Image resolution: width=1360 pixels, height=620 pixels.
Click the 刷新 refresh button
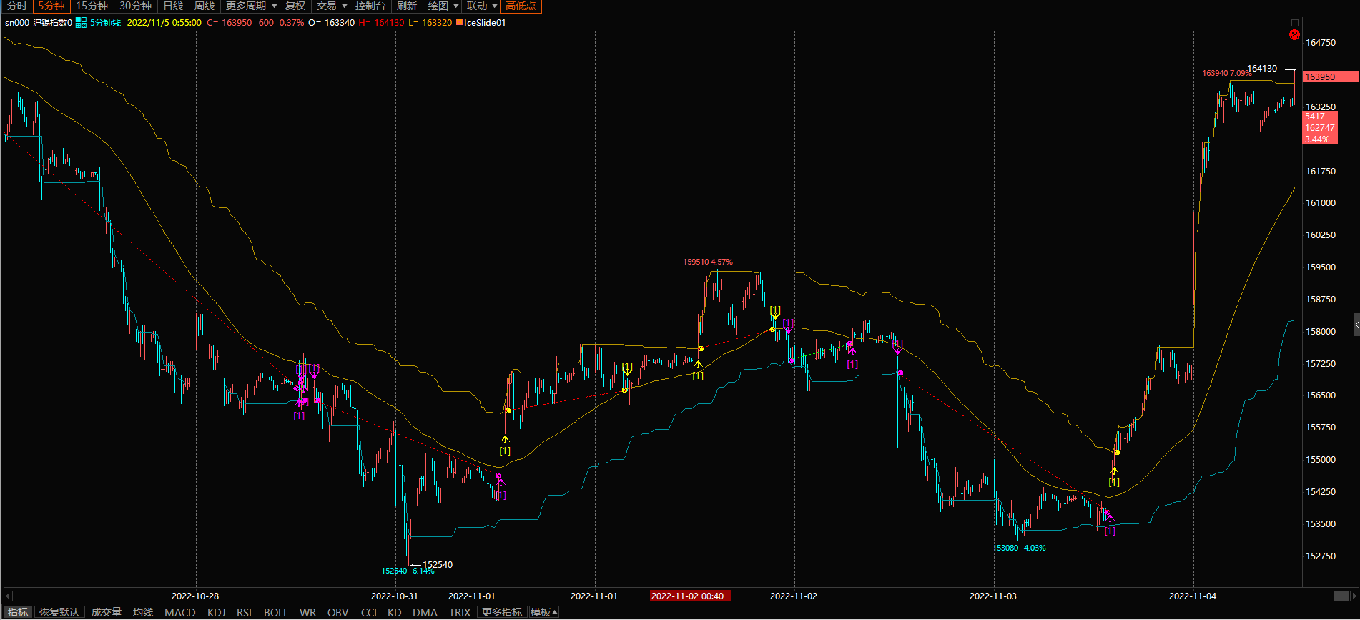coord(406,6)
